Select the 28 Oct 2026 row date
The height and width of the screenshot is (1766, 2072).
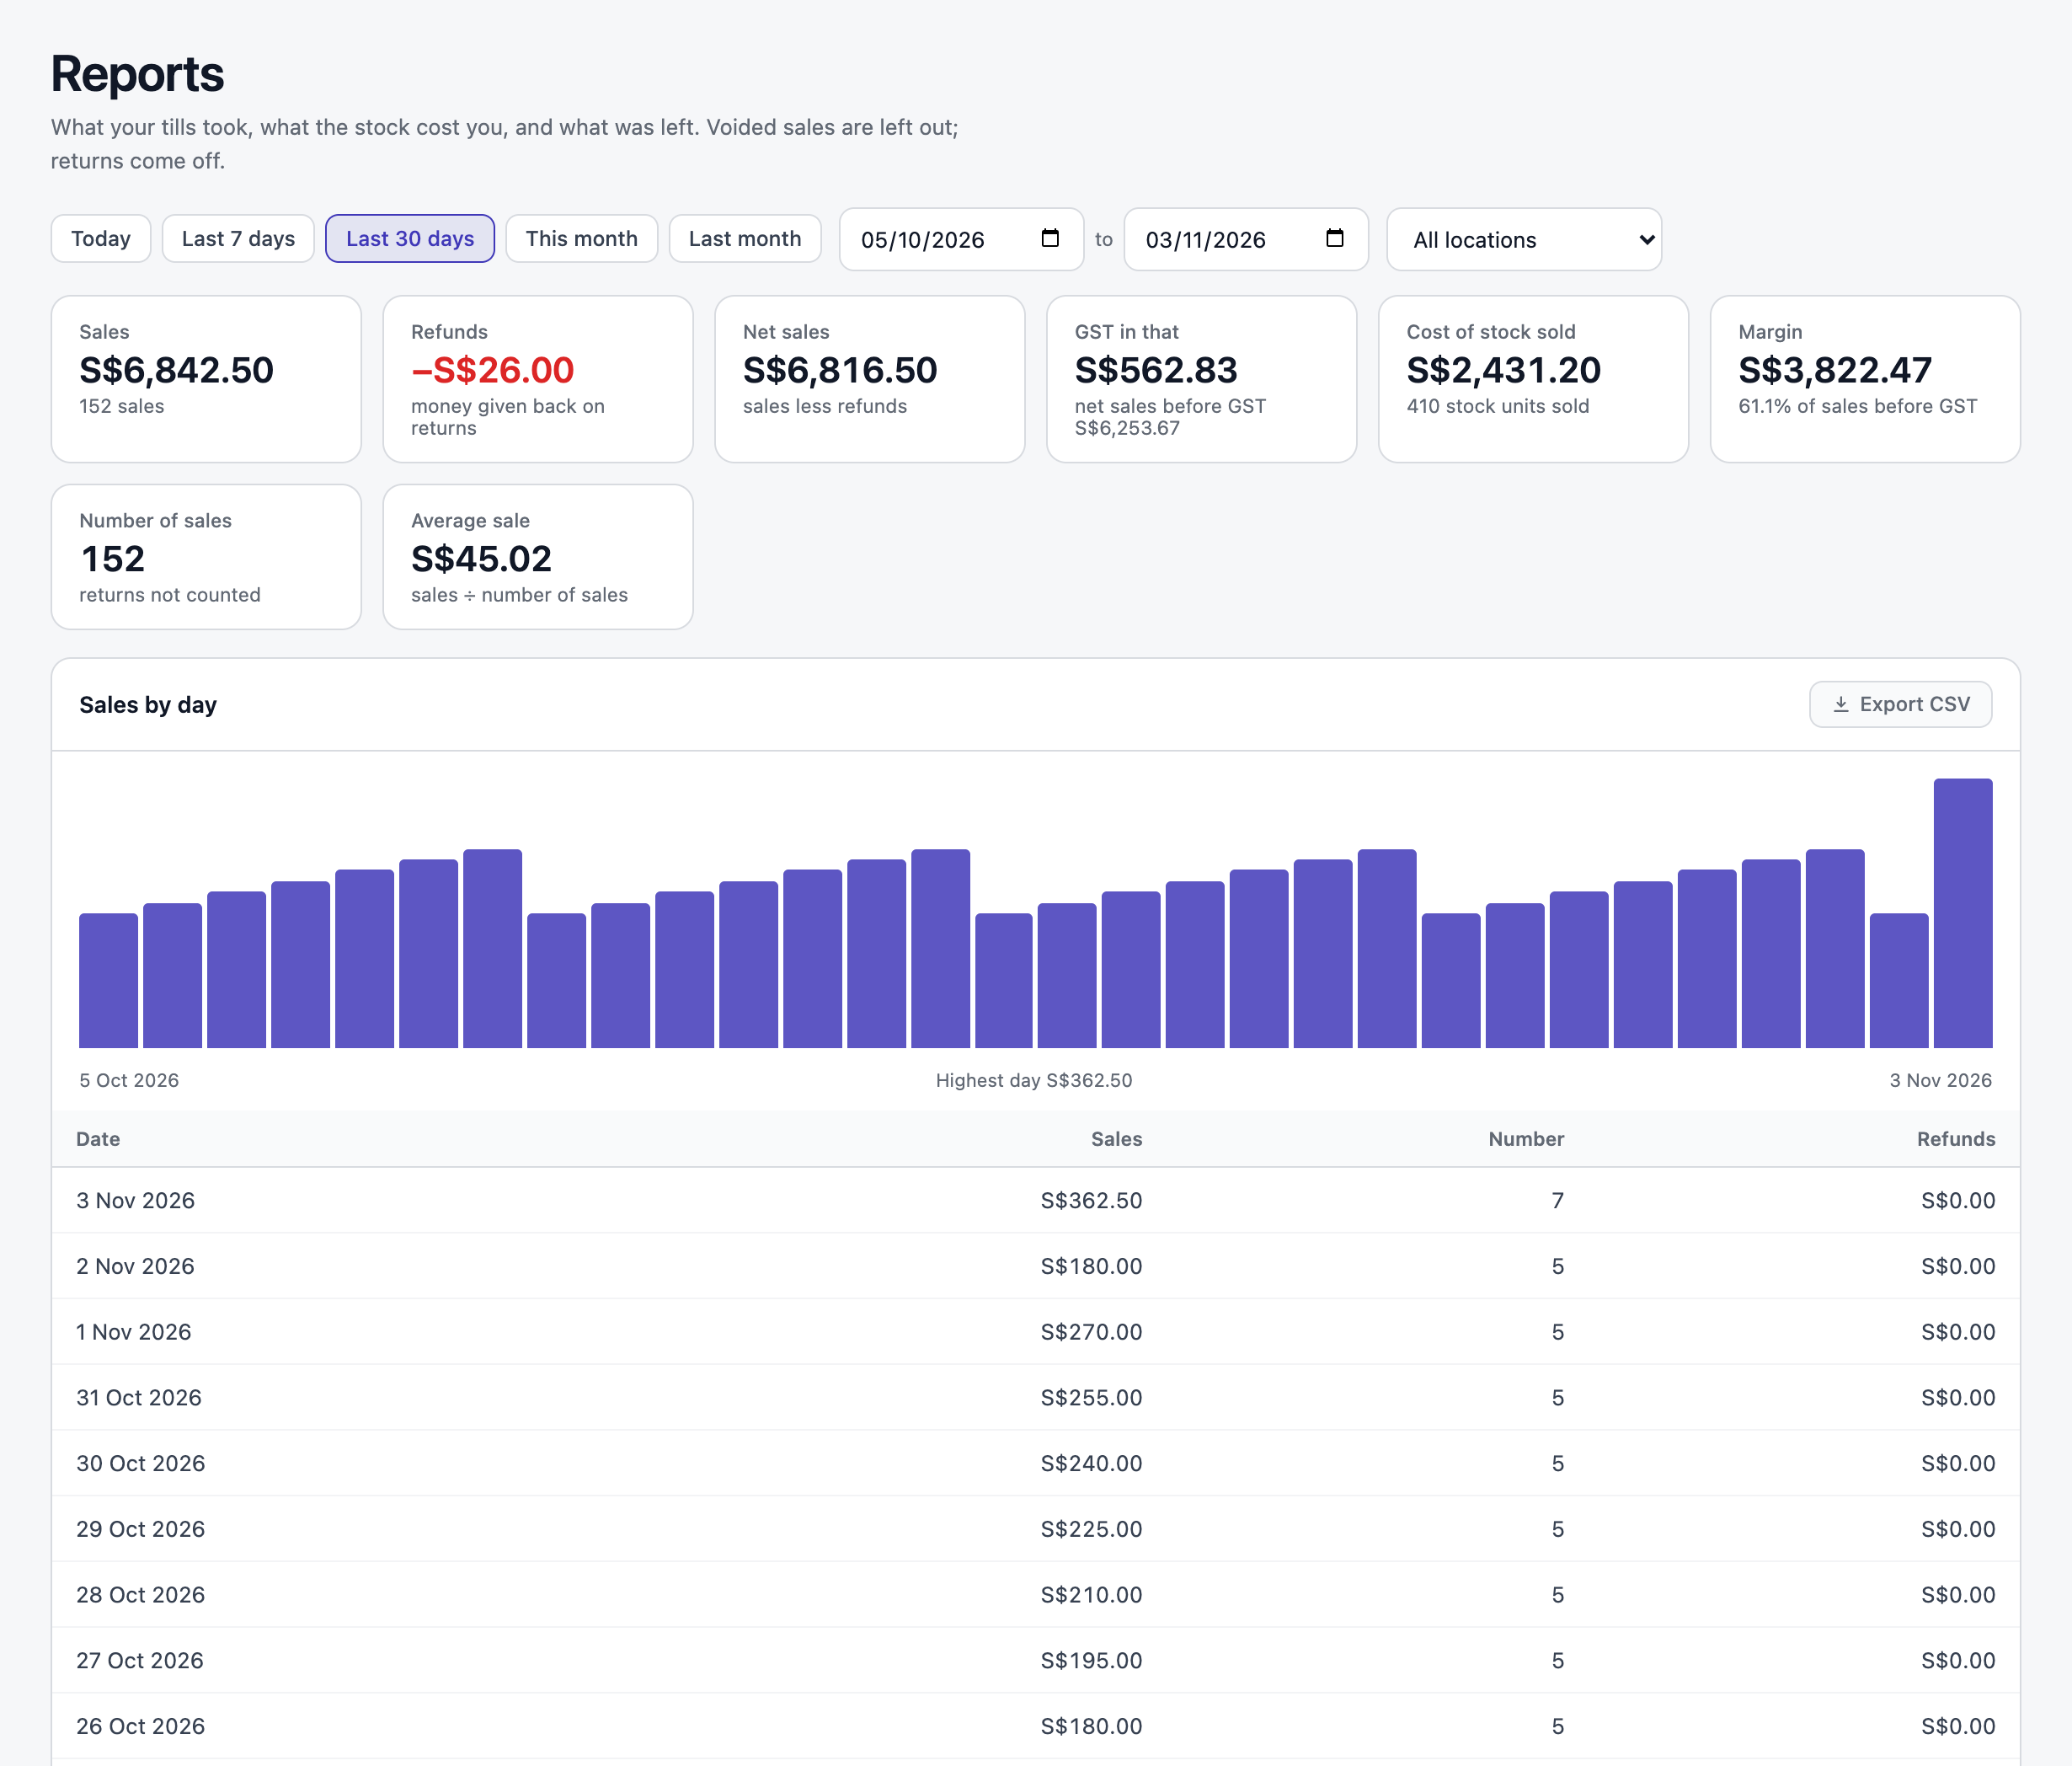click(141, 1595)
